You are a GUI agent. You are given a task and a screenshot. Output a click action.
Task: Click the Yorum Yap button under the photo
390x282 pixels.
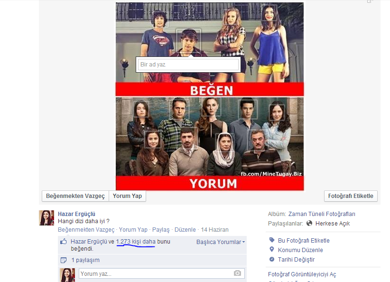point(127,196)
